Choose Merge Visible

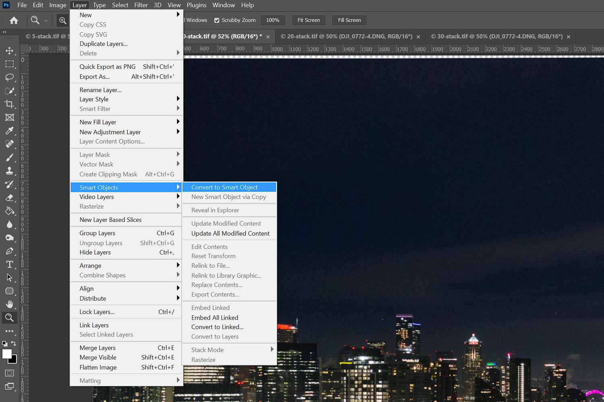pyautogui.click(x=126, y=357)
